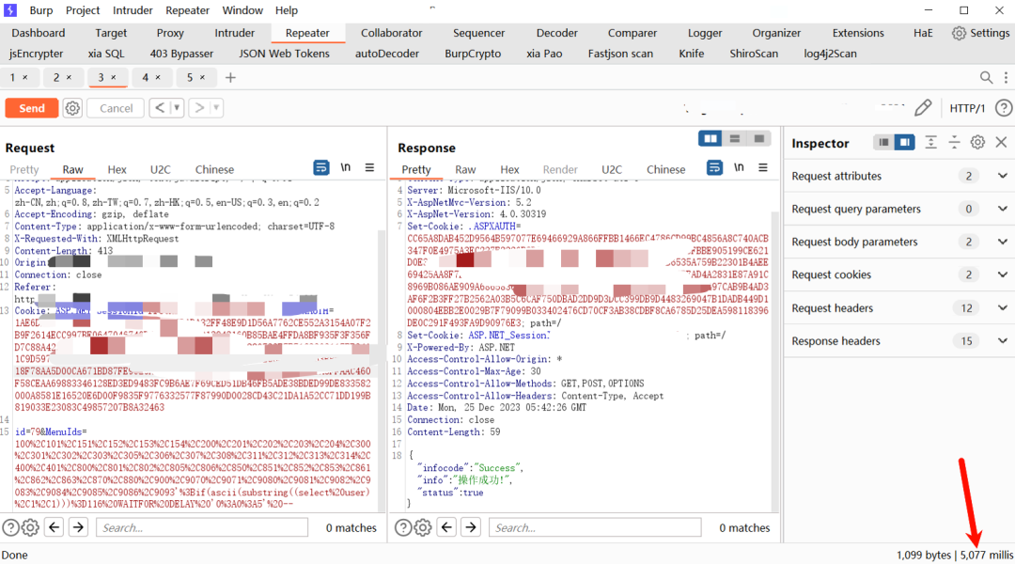
Task: Click the HTTP/1 protocol selector
Action: 967,108
